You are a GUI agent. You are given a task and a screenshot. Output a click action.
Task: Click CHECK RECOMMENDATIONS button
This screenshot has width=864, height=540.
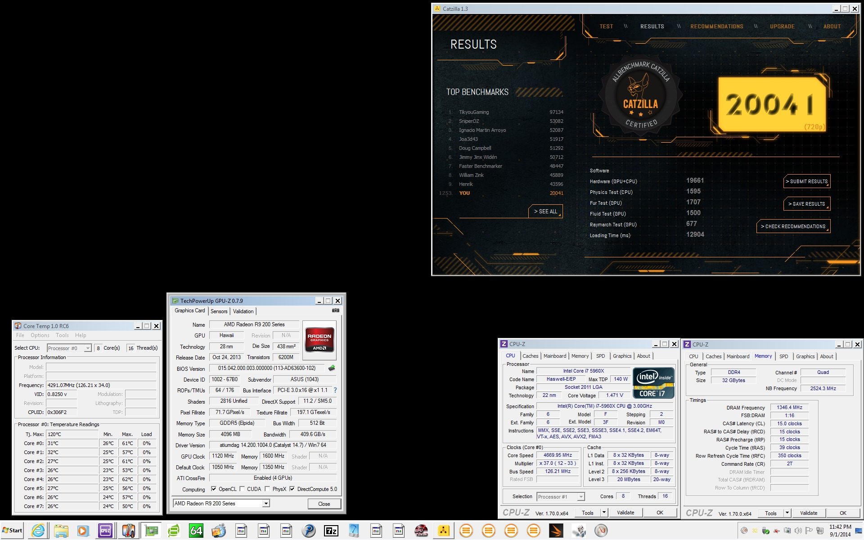[x=793, y=226]
